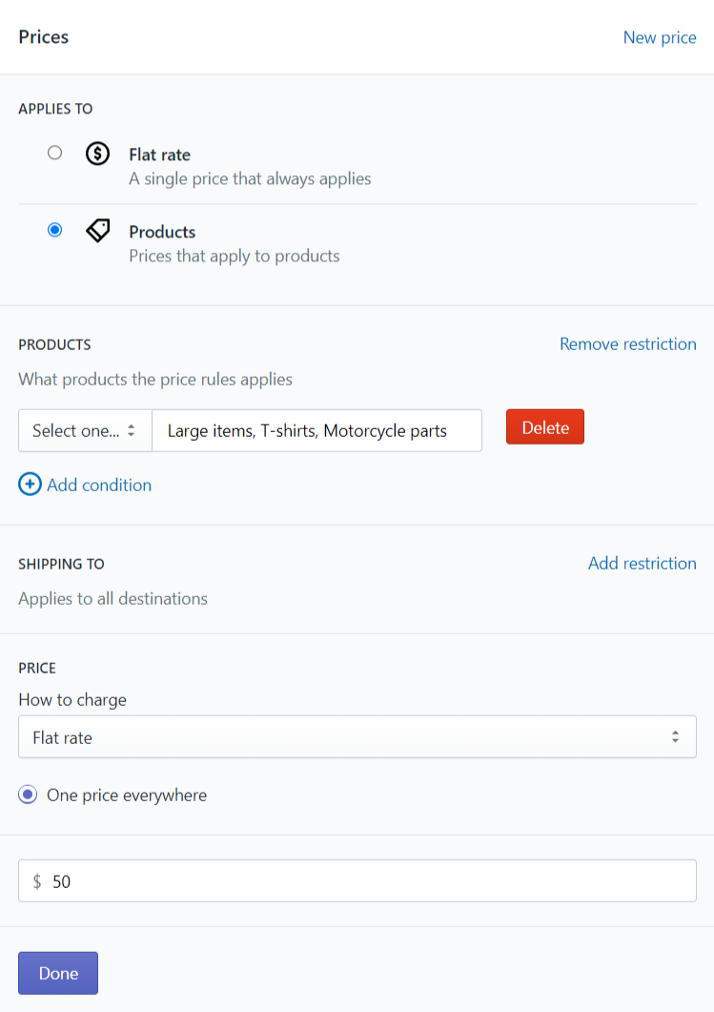Viewport: 714px width, 1012px height.
Task: Open the Select one condition dropdown
Action: [85, 430]
